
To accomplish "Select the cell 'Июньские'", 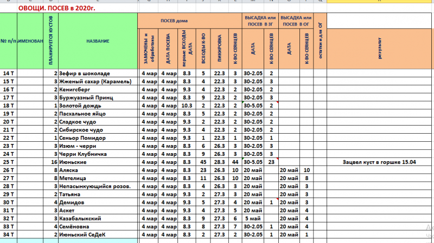I will coord(98,162).
